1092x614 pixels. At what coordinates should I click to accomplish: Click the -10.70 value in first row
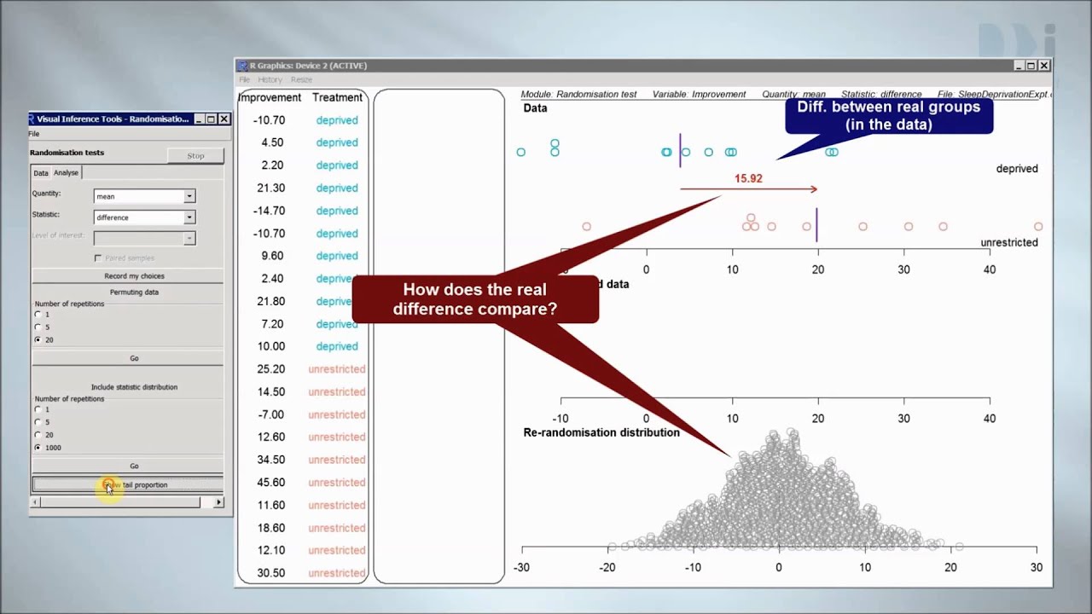pyautogui.click(x=269, y=120)
